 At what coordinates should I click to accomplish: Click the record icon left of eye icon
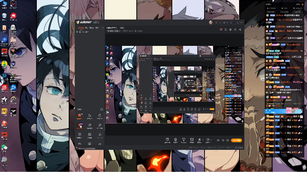tap(218, 140)
